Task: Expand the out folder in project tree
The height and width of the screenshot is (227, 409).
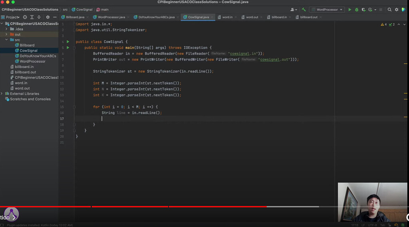Action: point(6,34)
